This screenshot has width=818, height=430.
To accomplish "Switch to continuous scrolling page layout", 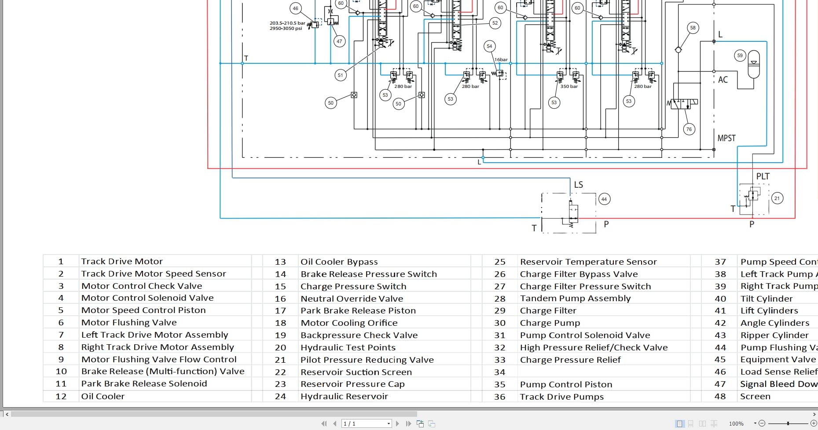I will tap(691, 423).
